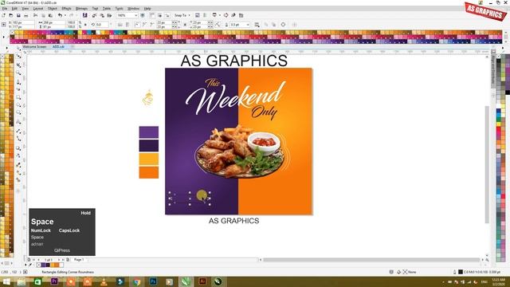Click the Print icon

26,15
